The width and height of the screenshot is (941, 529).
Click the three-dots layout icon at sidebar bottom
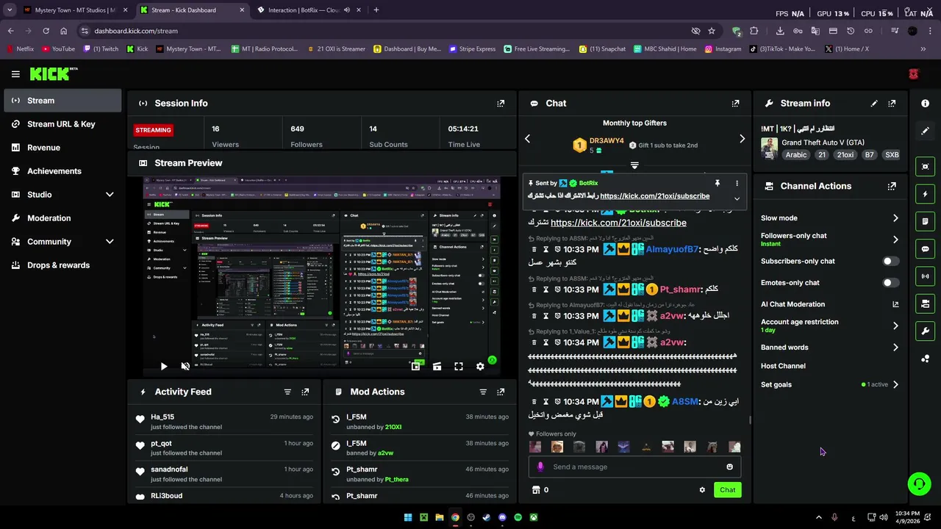(925, 359)
